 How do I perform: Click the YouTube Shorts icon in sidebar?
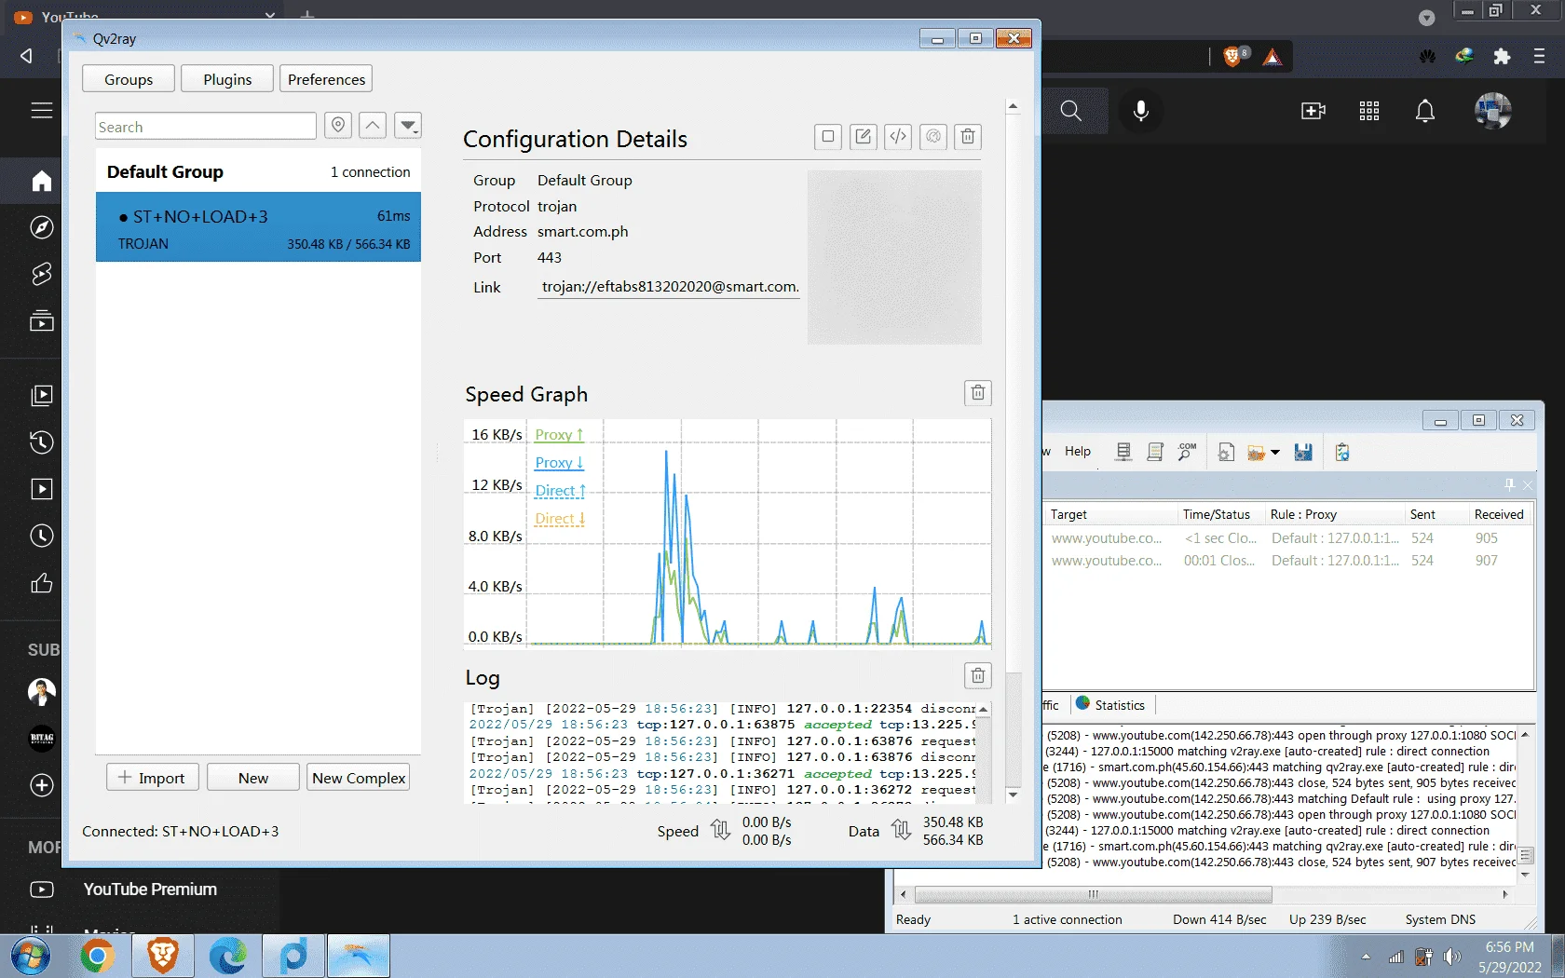tap(42, 274)
